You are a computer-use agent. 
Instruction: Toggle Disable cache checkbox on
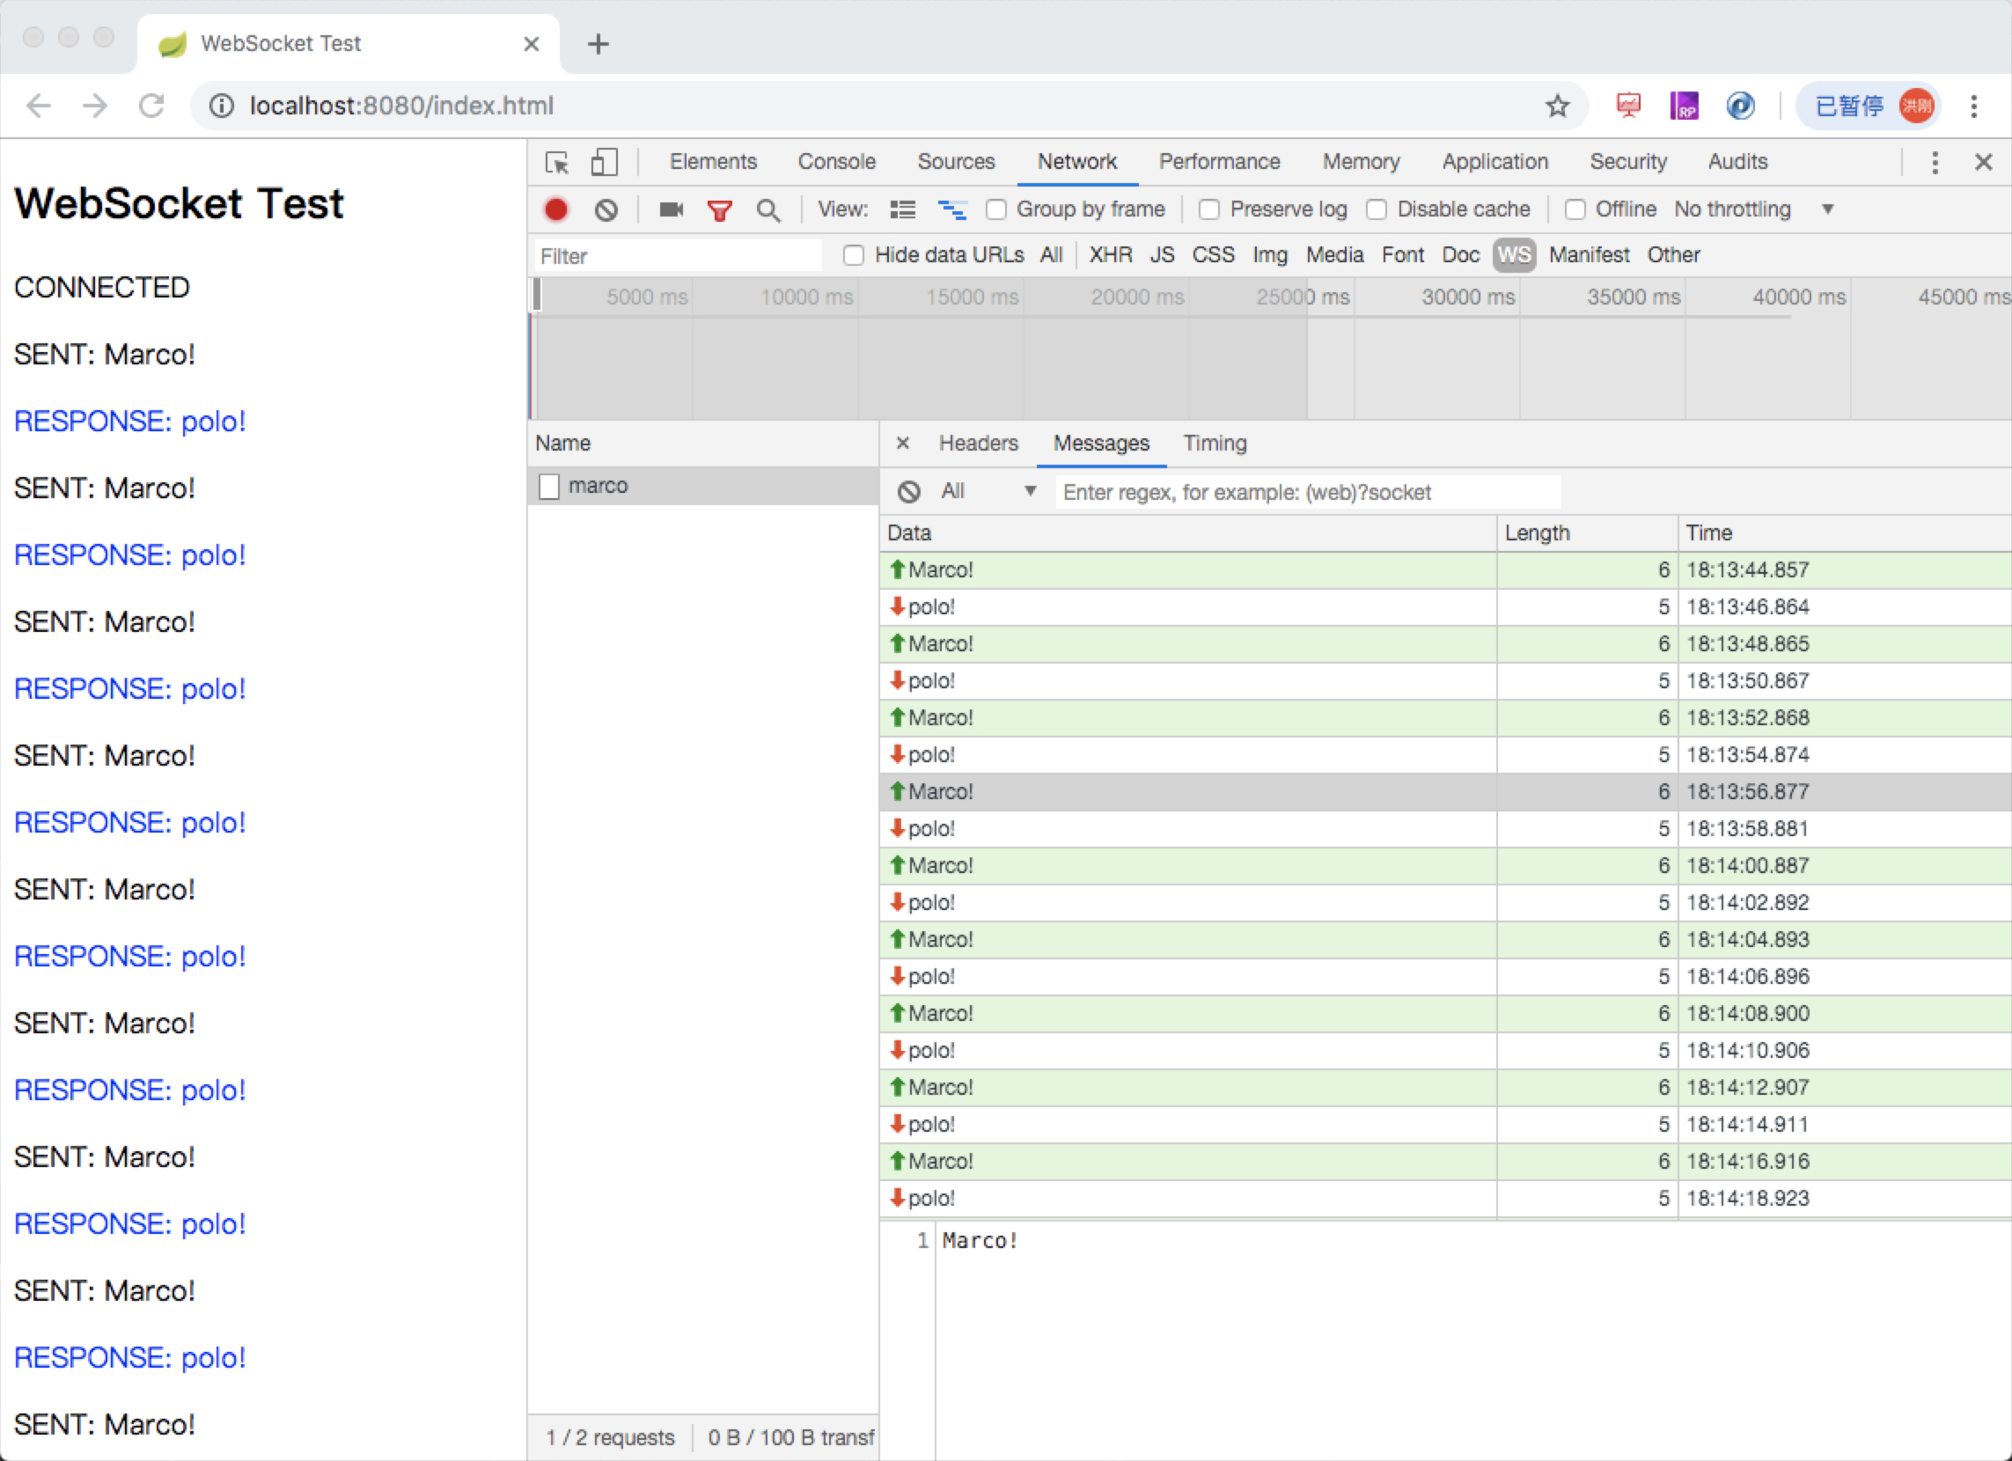tap(1375, 208)
